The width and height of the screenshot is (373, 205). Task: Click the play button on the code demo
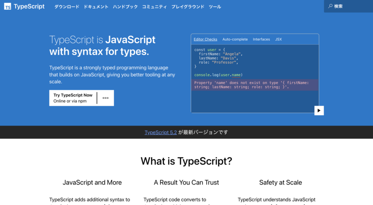click(x=319, y=111)
